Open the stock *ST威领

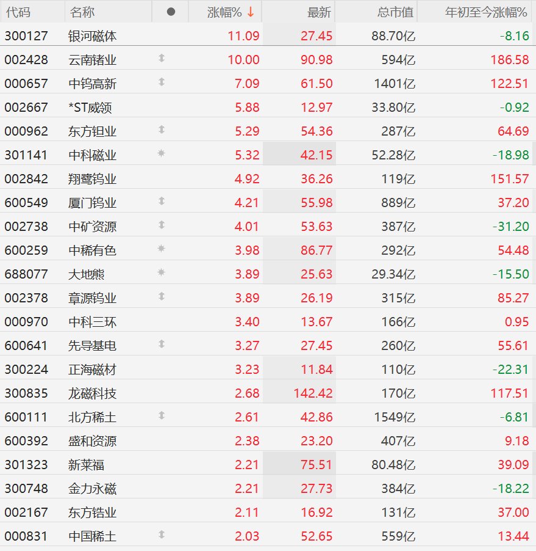pyautogui.click(x=90, y=108)
